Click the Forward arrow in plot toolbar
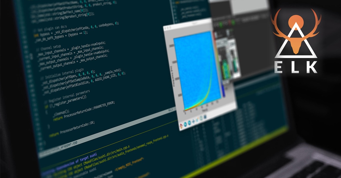This screenshot has height=178, width=341. pyautogui.click(x=190, y=123)
